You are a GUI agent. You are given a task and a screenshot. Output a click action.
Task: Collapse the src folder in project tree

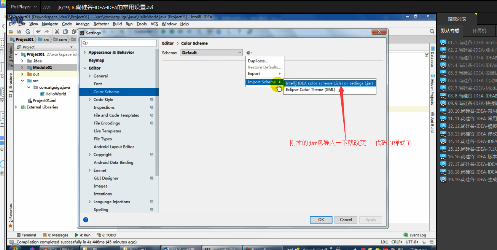[22, 81]
